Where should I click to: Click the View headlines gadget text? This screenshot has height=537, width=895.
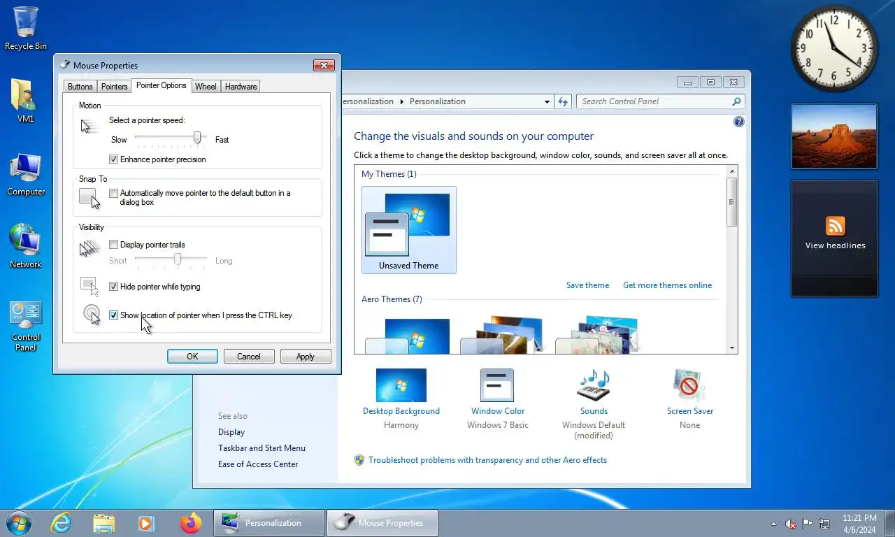click(x=835, y=245)
